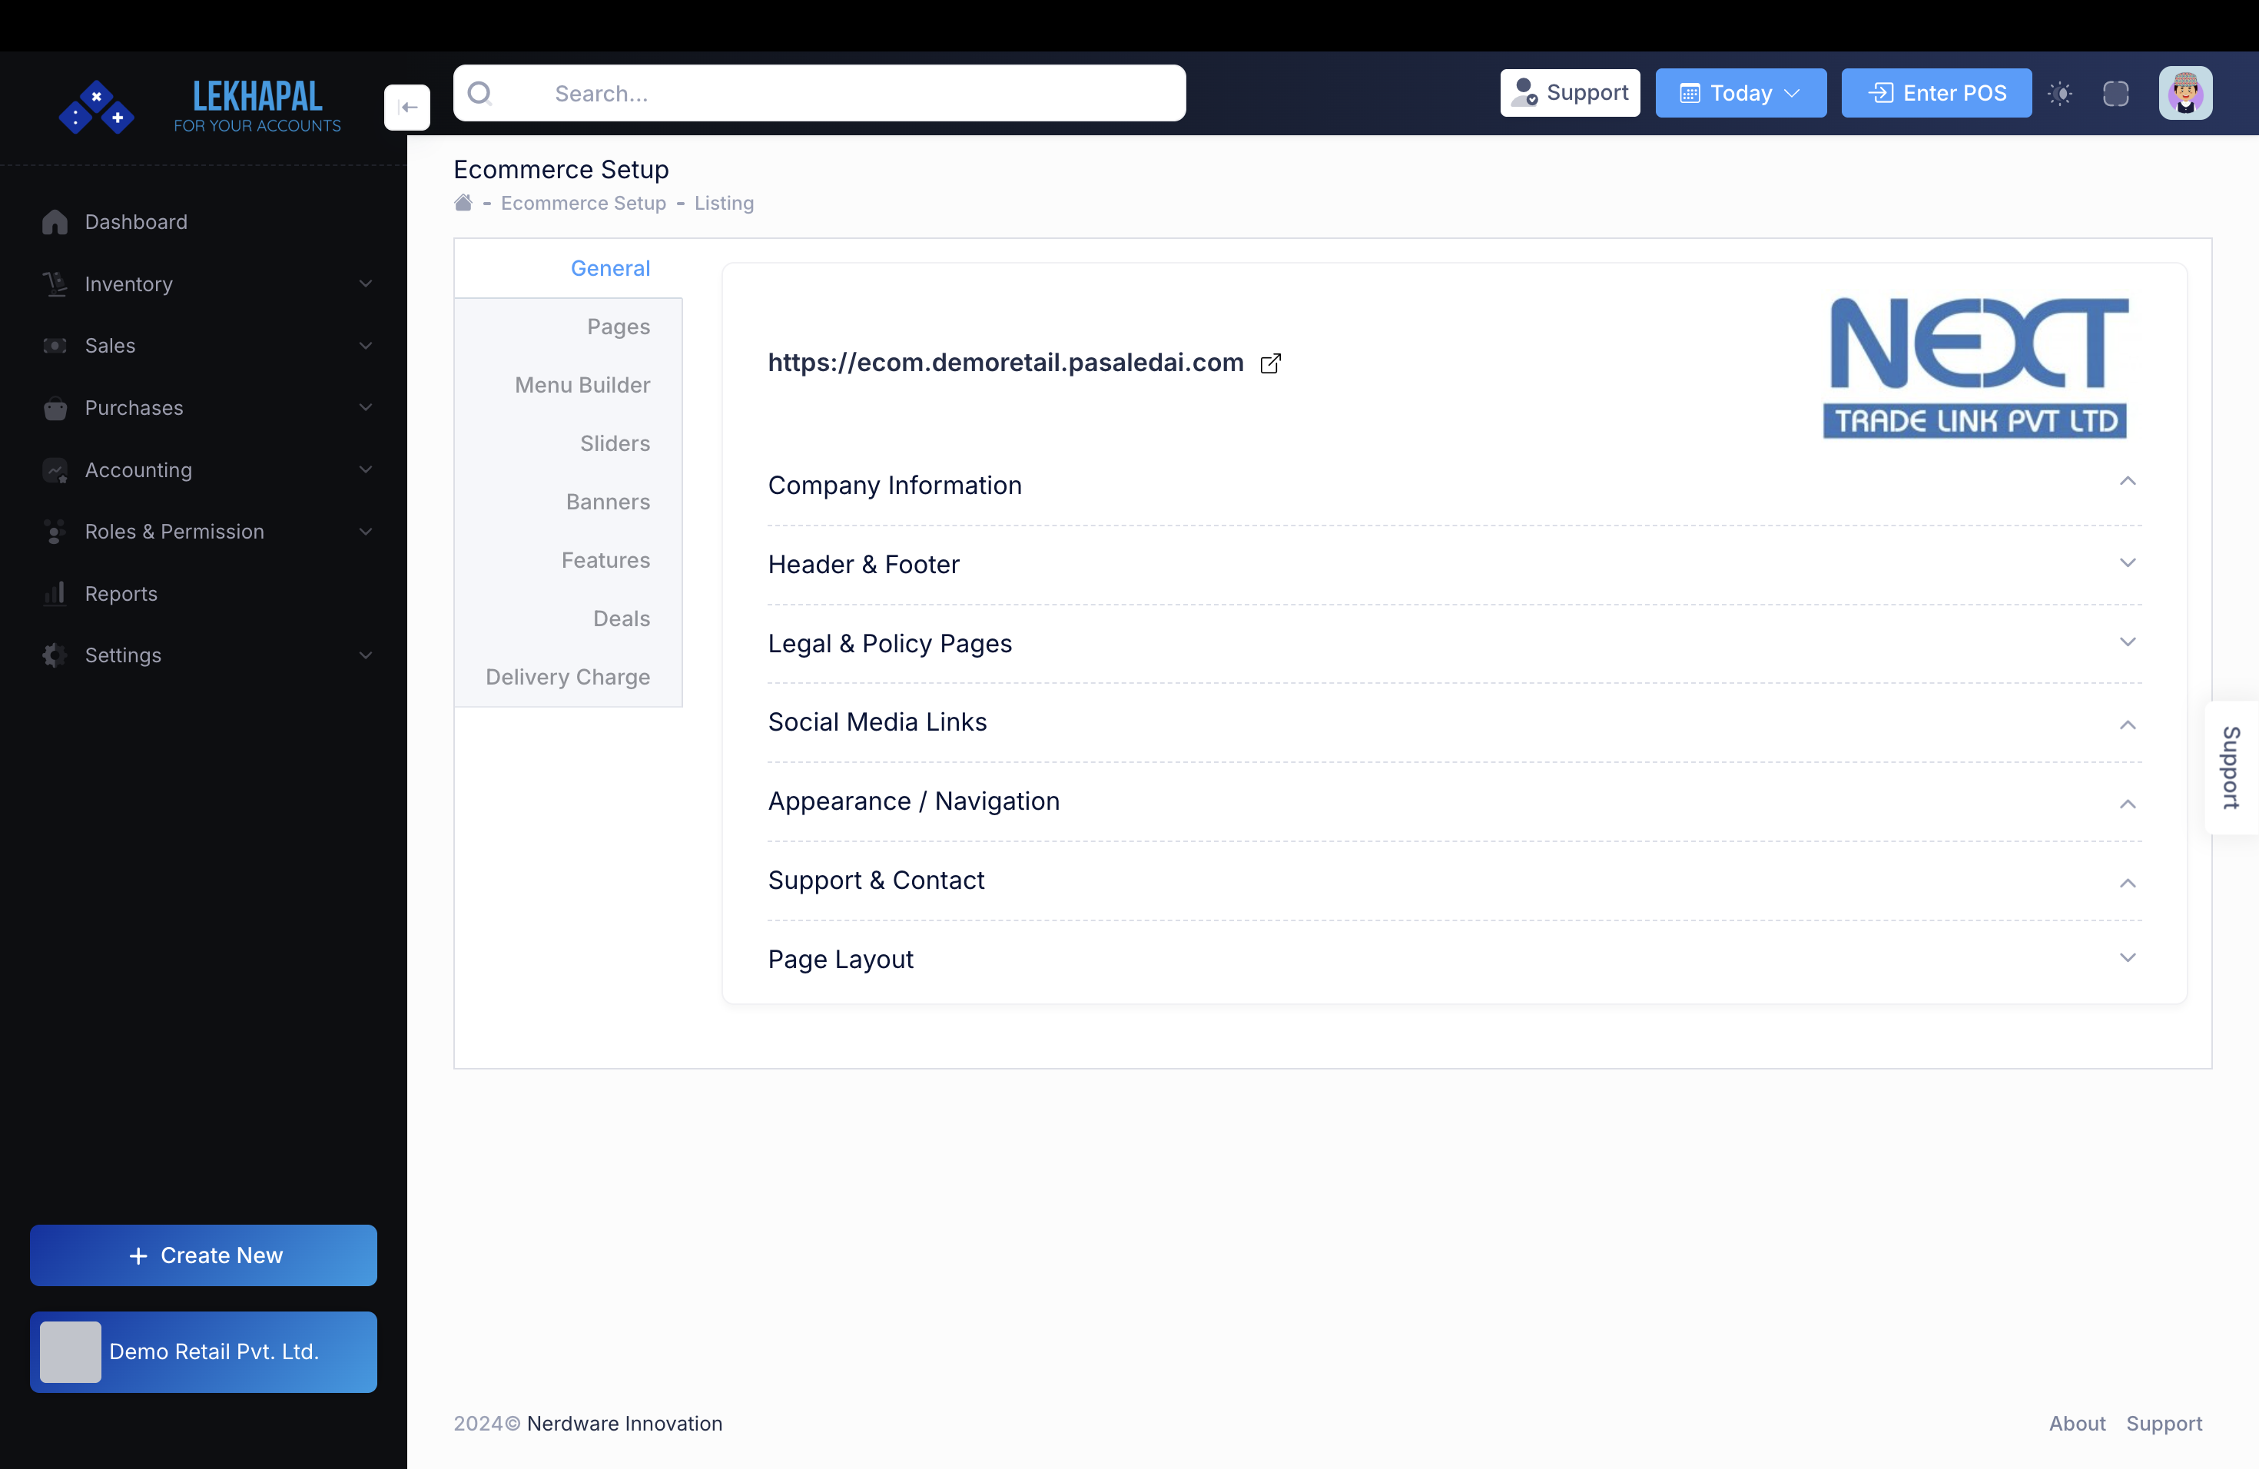Toggle the light/dark theme sun icon

point(2060,93)
